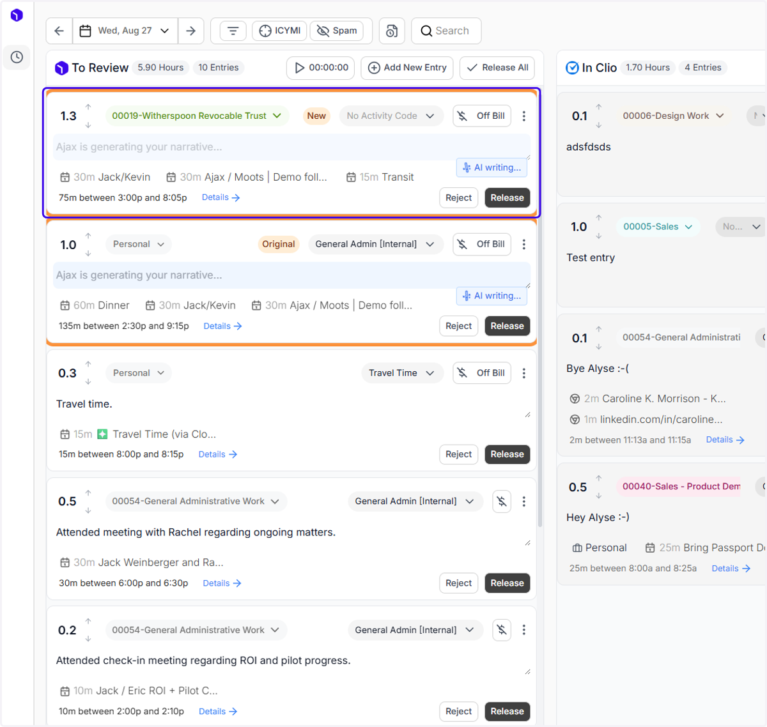The width and height of the screenshot is (767, 727).
Task: Open Details link for 135m entry
Action: pos(223,326)
